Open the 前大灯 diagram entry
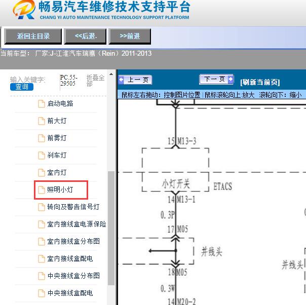 (x=57, y=121)
